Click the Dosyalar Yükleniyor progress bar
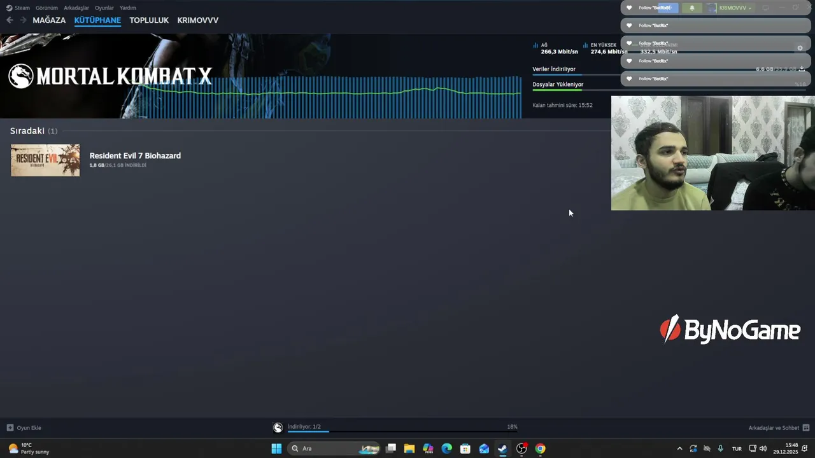Viewport: 815px width, 458px height. tap(669, 90)
